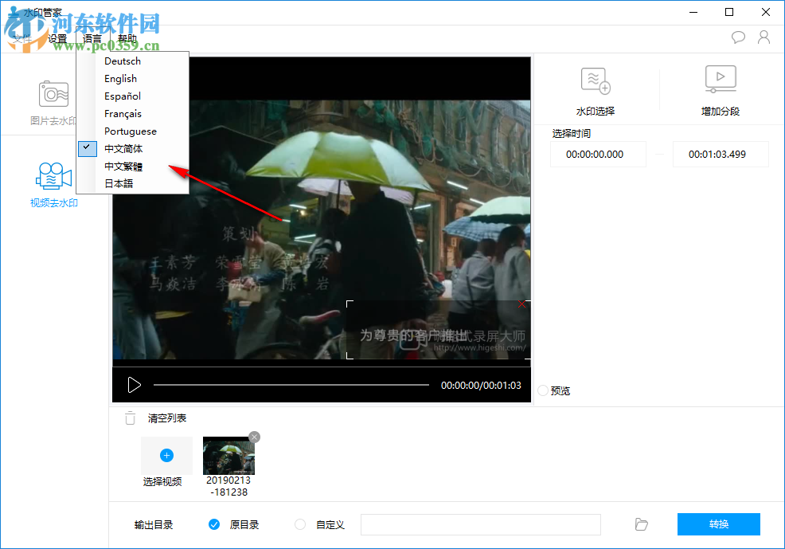Click the 增加分段 label
785x549 pixels.
pyautogui.click(x=721, y=112)
